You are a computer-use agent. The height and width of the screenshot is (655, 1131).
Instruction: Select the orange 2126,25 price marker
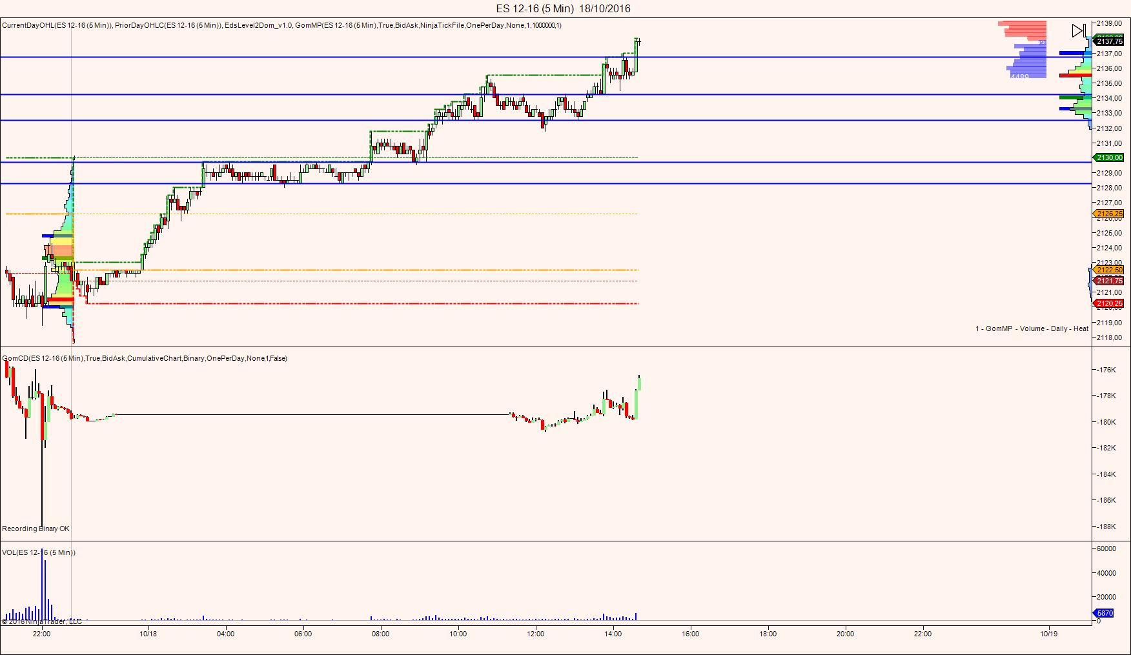click(x=1110, y=214)
